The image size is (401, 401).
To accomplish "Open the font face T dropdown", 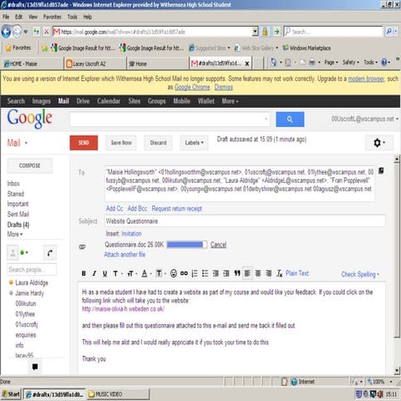I will (118, 273).
